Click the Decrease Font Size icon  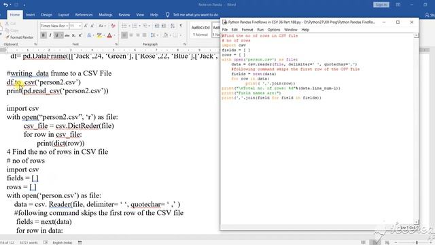[x=92, y=26]
